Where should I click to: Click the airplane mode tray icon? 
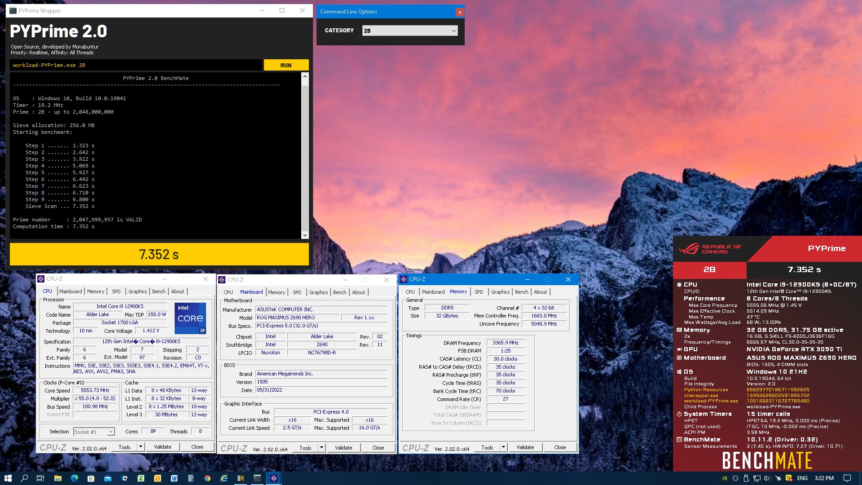click(x=778, y=478)
